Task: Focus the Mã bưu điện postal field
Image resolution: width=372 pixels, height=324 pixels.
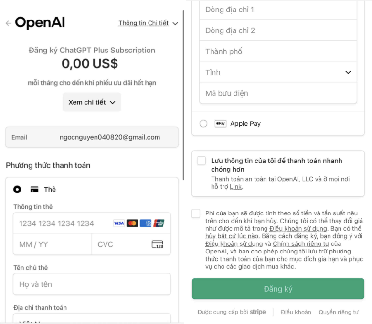Action: pyautogui.click(x=278, y=93)
